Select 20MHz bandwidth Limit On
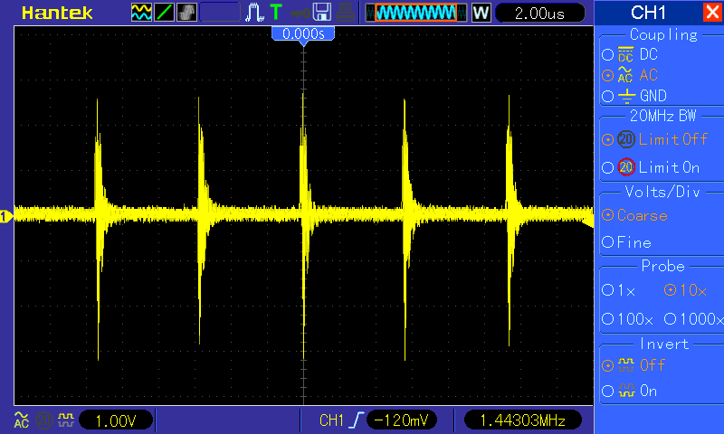 (x=651, y=167)
